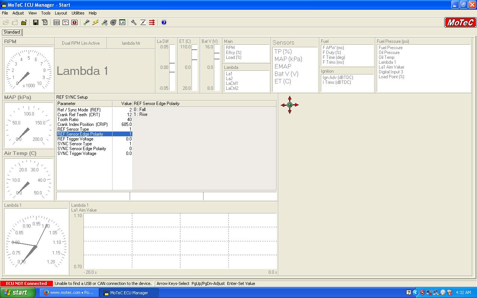Click the MoTeC logo button
This screenshot has width=477, height=298.
coord(460,22)
